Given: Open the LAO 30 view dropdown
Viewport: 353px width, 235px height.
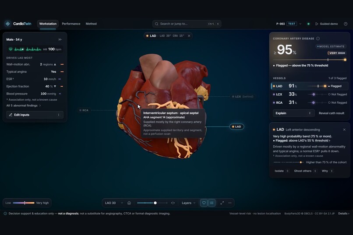Looking at the screenshot, I should tap(114, 203).
